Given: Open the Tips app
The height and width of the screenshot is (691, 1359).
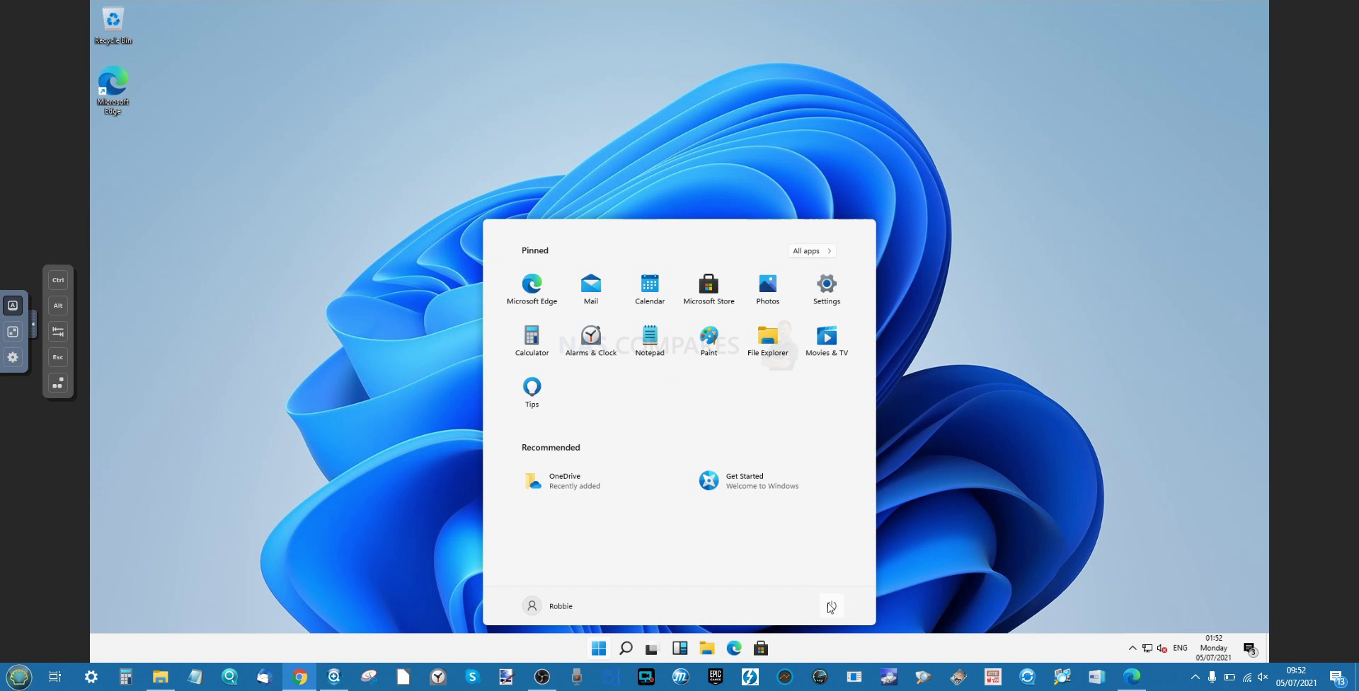Looking at the screenshot, I should click(x=532, y=392).
